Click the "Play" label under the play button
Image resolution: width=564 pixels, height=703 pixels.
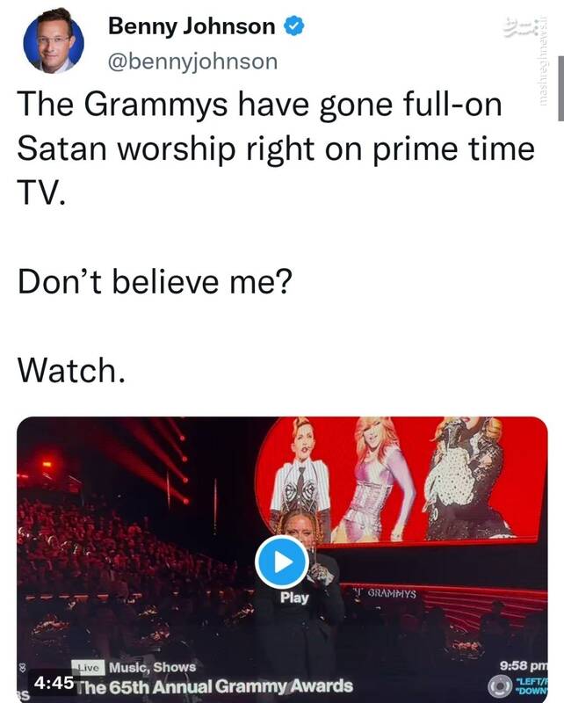(x=294, y=598)
